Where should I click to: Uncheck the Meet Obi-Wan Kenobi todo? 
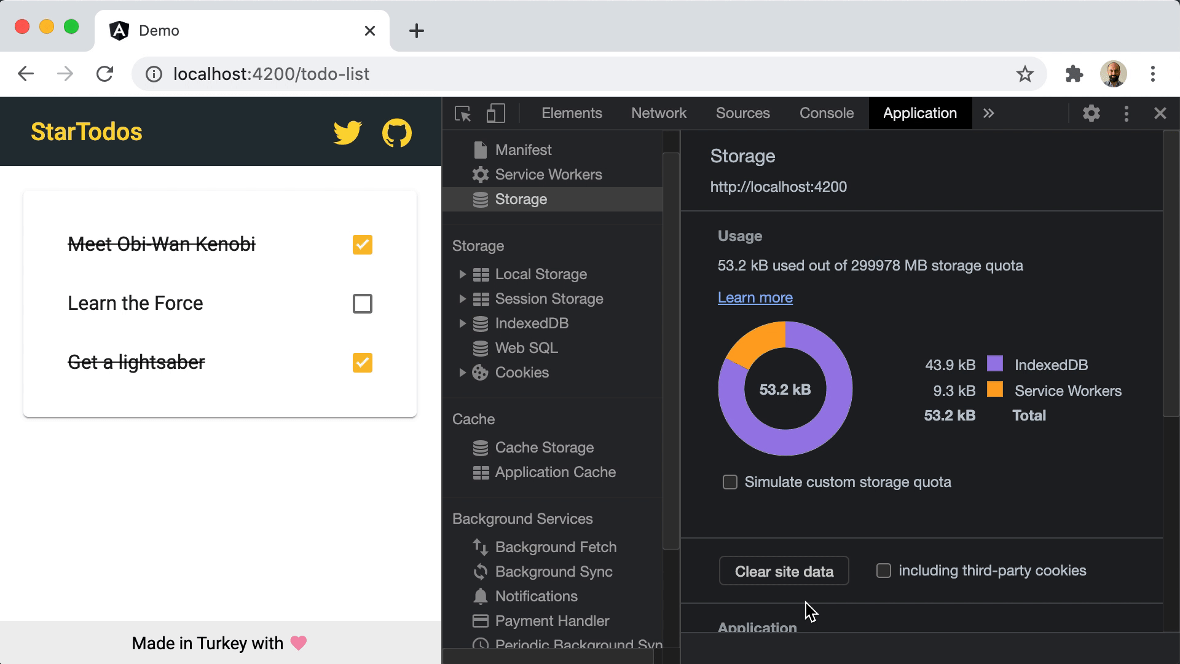(362, 245)
